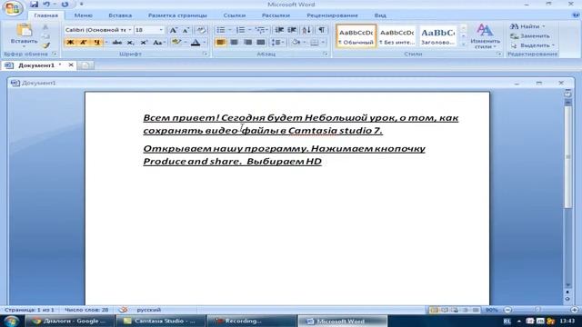Decrease paragraph indent
This screenshot has width=582, height=327.
pos(279,30)
